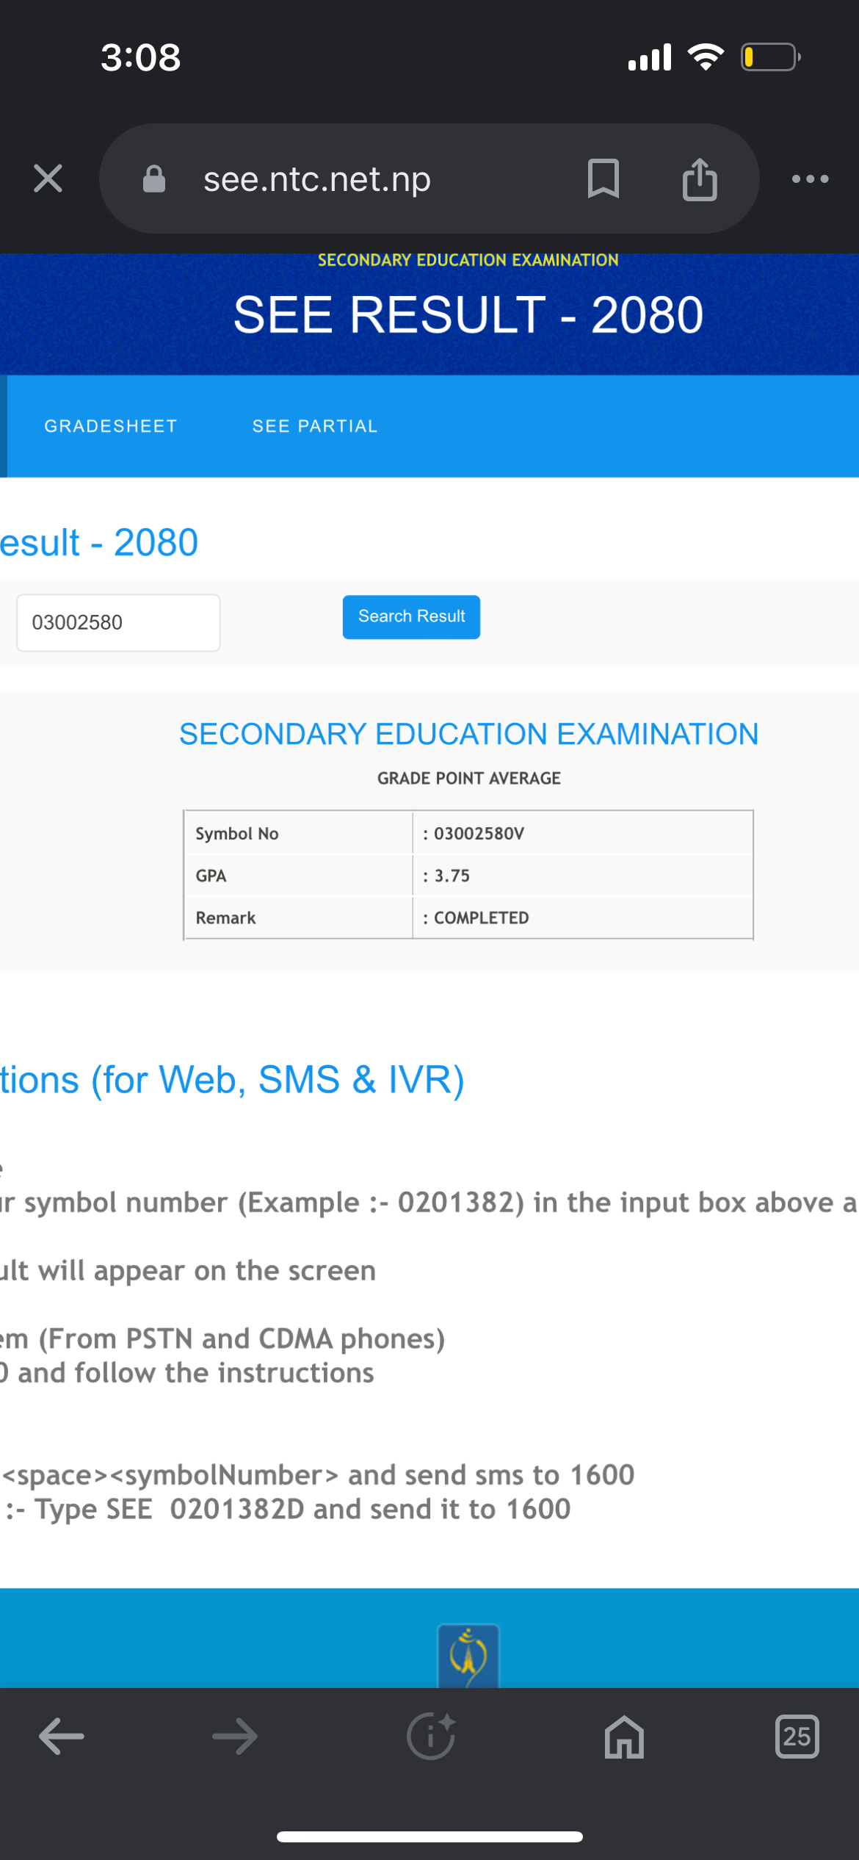Tap the lock icon in address bar
This screenshot has width=859, height=1860.
154,179
